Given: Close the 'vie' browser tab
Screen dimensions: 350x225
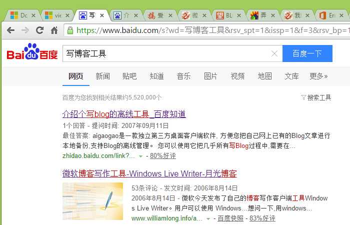Looking at the screenshot, I should 67,15.
